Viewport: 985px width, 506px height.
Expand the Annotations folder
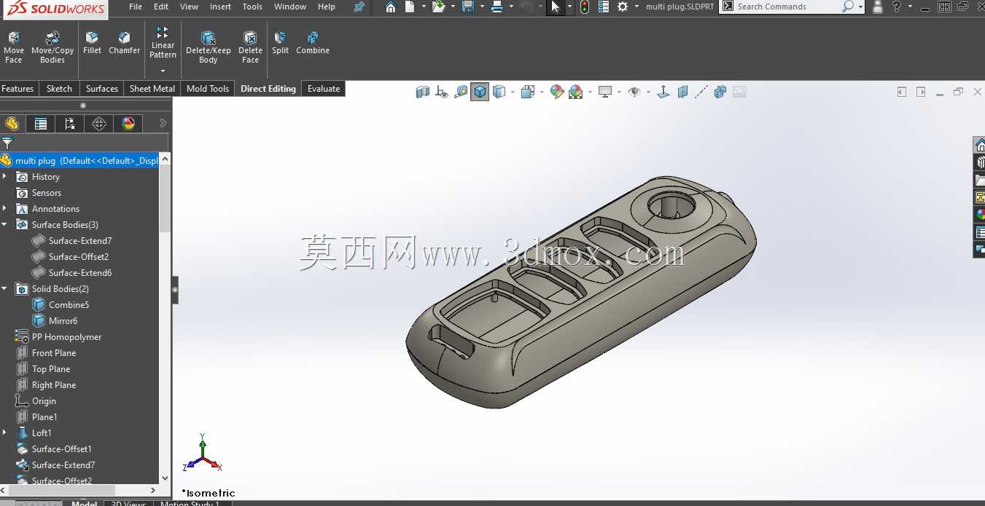pyautogui.click(x=4, y=209)
